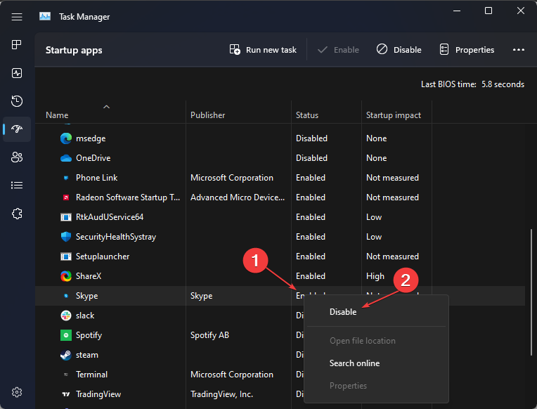Select the OneDrive row name
Viewport: 537px width, 409px height.
(x=93, y=158)
